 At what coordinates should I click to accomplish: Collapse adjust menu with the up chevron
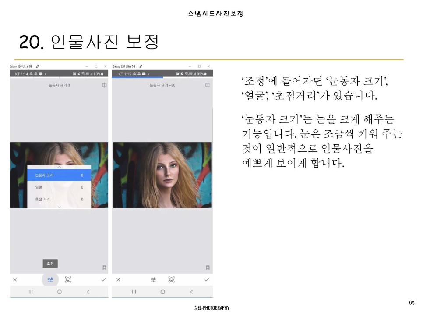[60, 167]
